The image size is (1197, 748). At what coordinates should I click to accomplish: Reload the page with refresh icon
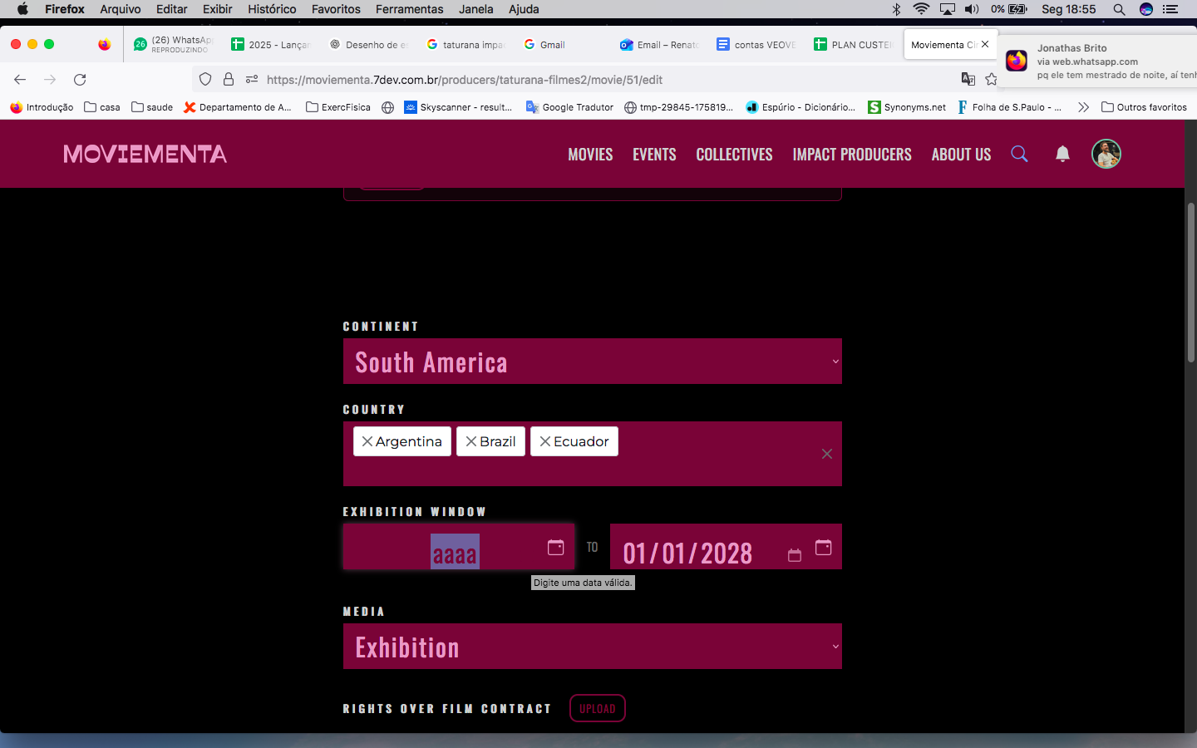click(x=80, y=80)
